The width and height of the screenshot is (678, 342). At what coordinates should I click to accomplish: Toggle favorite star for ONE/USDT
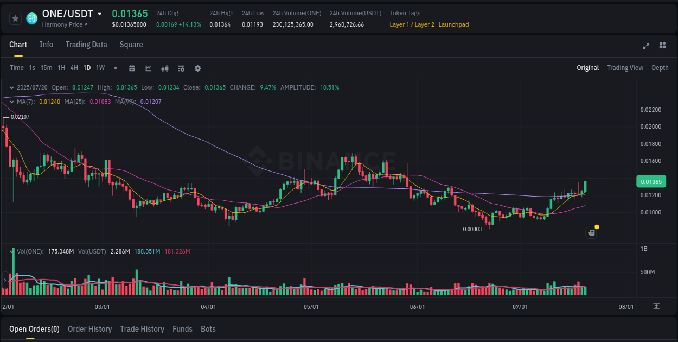point(15,18)
